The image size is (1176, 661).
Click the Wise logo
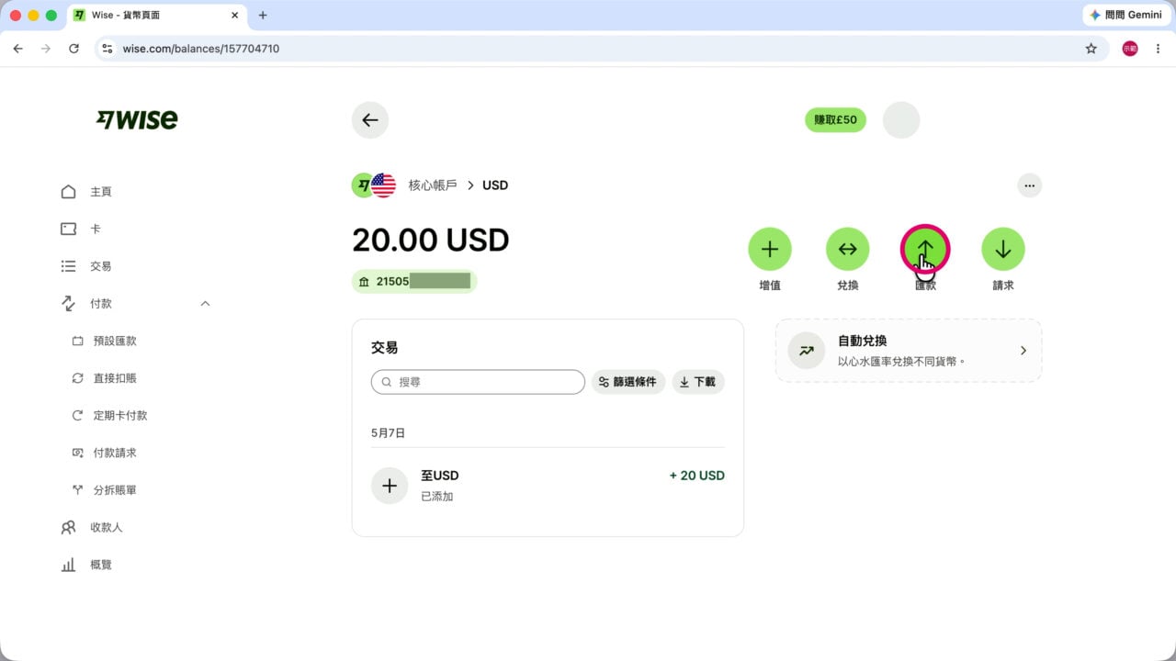pyautogui.click(x=137, y=119)
